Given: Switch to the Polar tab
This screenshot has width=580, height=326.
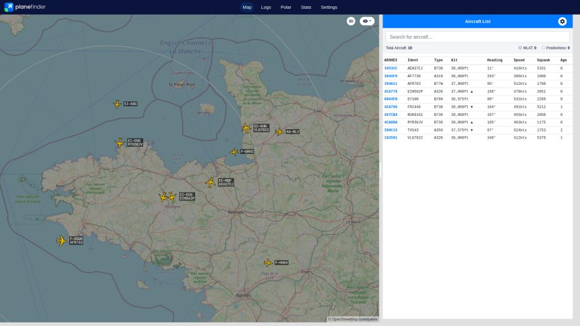Looking at the screenshot, I should tap(286, 7).
